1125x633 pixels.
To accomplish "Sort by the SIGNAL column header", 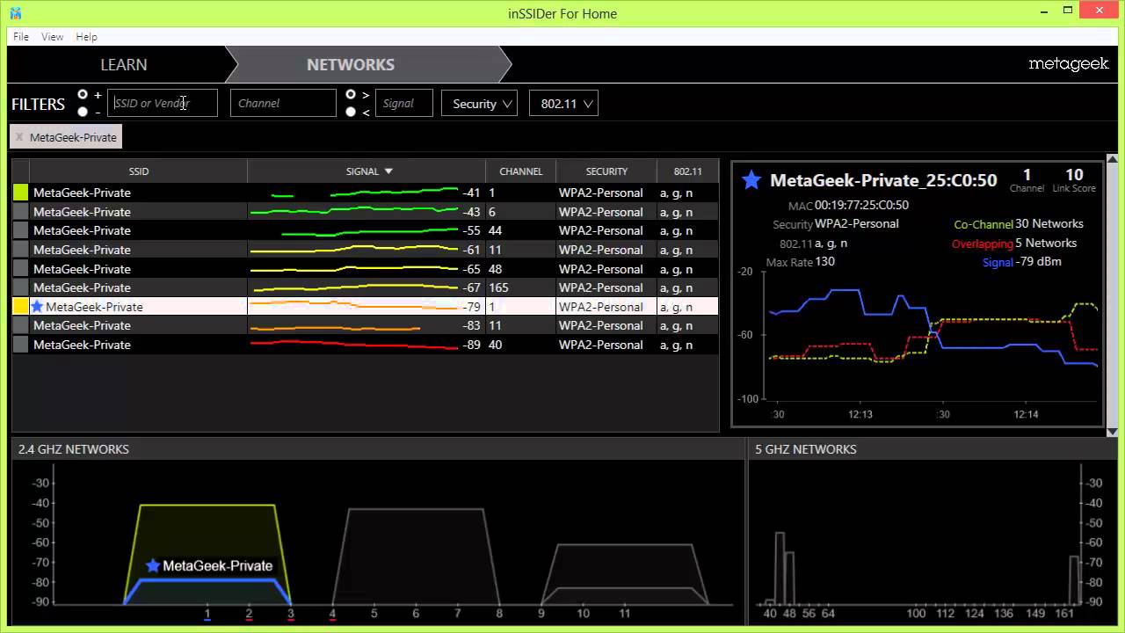I will [367, 171].
